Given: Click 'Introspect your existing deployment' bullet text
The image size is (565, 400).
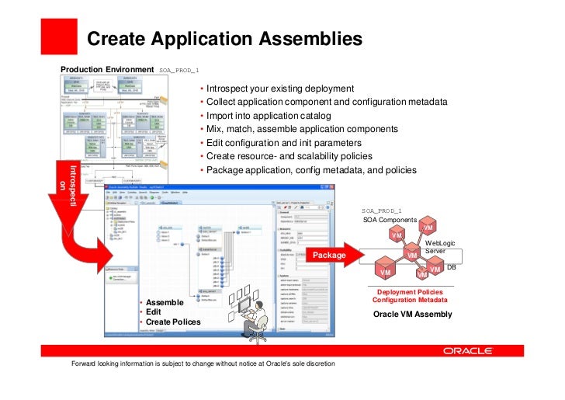Looking at the screenshot, I should pyautogui.click(x=280, y=89).
